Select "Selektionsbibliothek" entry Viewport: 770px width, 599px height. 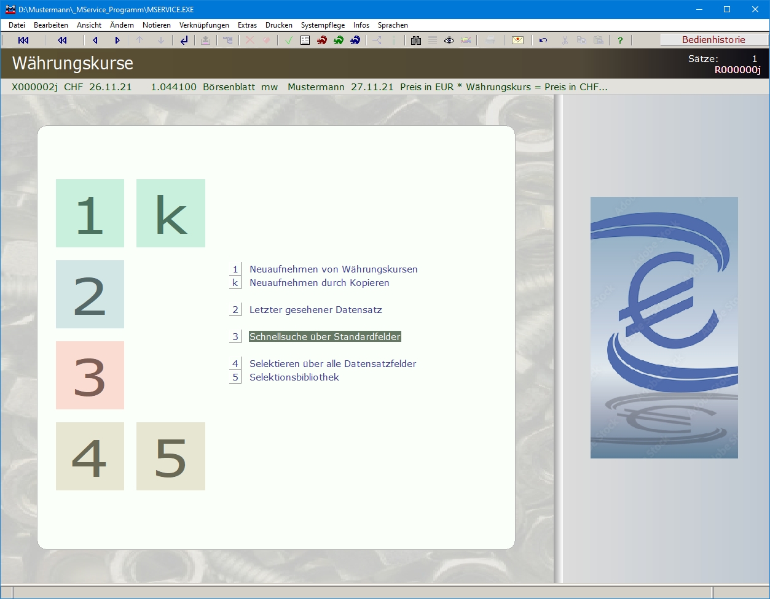(x=294, y=377)
